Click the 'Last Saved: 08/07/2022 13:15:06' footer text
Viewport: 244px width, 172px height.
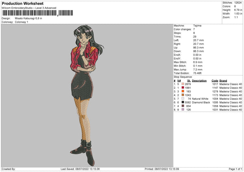[80, 169]
